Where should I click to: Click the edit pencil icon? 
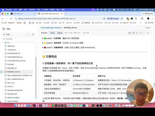(141, 33)
